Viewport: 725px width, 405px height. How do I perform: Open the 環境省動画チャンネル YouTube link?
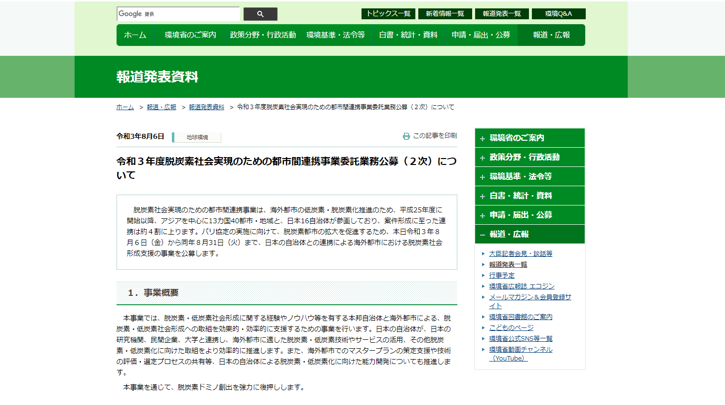pyautogui.click(x=521, y=350)
